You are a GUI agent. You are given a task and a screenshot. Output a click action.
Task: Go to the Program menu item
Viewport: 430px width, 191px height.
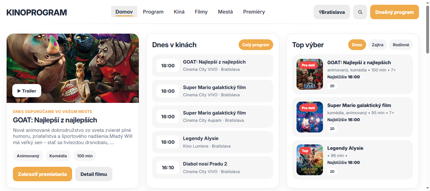point(153,12)
